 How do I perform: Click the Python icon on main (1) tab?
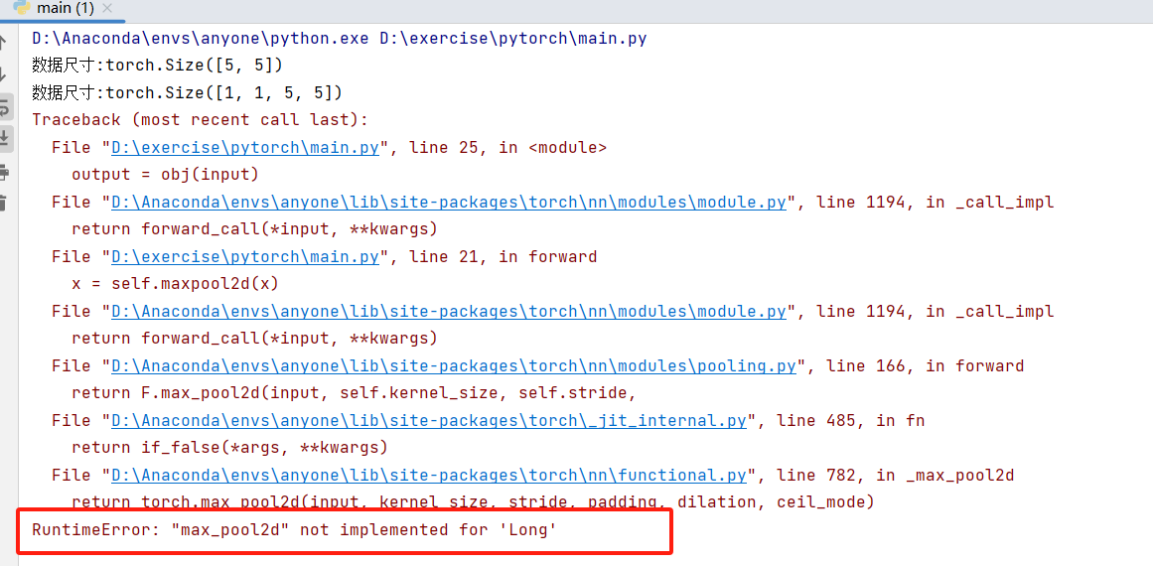point(22,8)
